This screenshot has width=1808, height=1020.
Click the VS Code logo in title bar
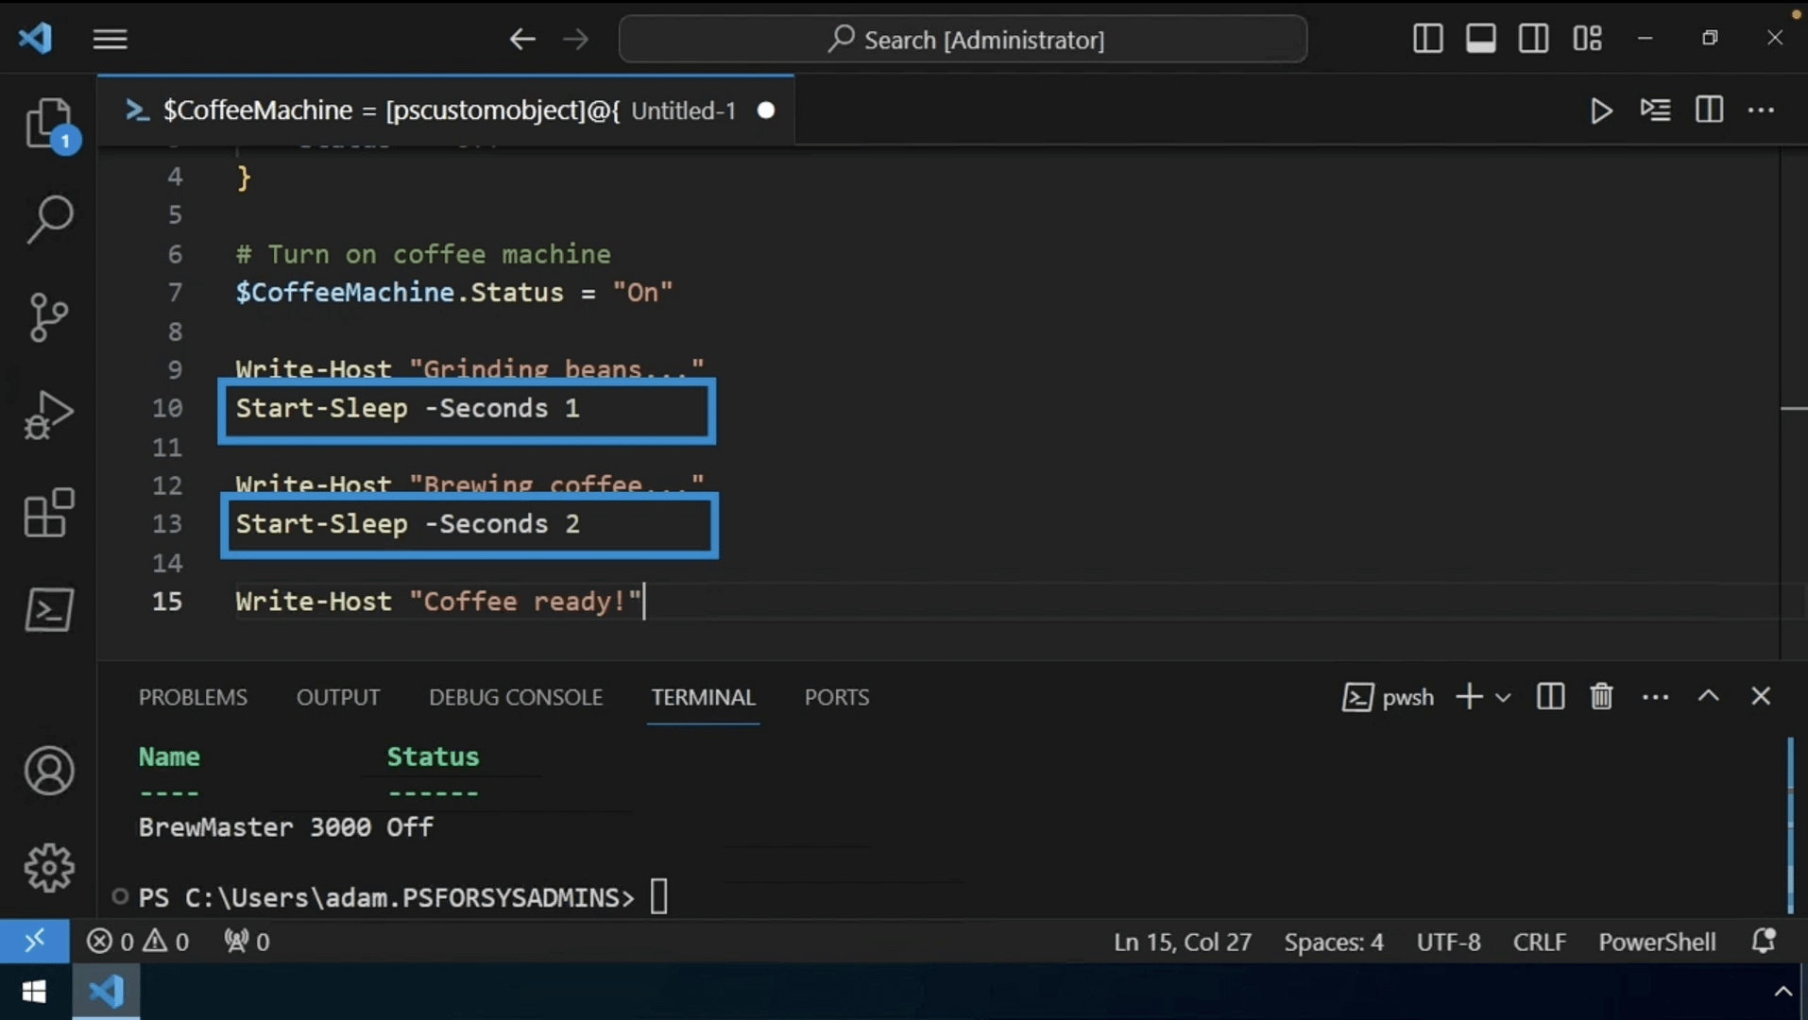click(x=35, y=39)
